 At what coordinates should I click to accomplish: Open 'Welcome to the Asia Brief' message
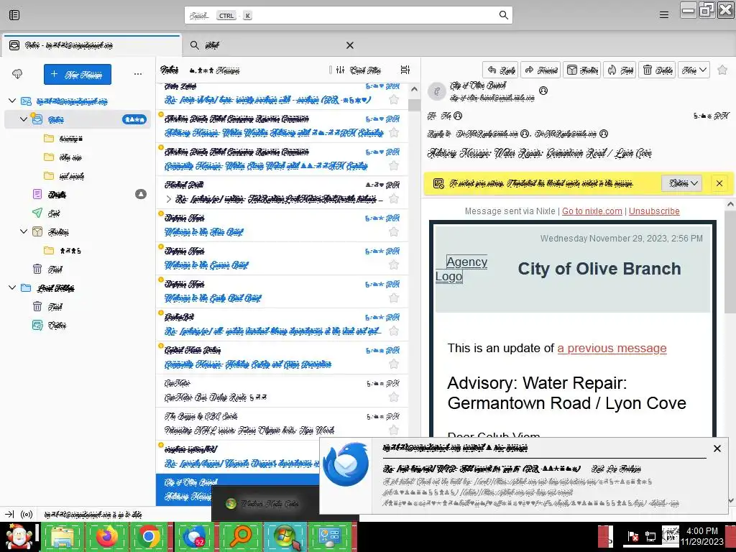pyautogui.click(x=282, y=225)
